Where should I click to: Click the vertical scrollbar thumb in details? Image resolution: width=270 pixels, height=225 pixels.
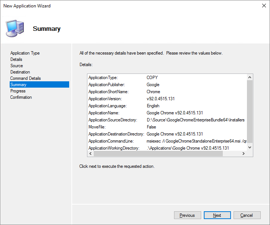coord(250,111)
